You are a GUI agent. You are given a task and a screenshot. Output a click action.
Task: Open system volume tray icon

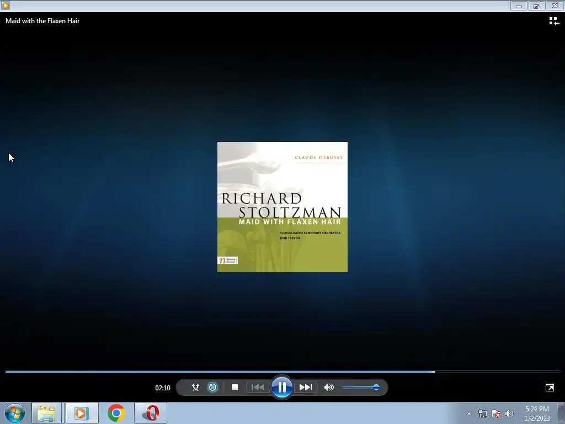coord(509,414)
